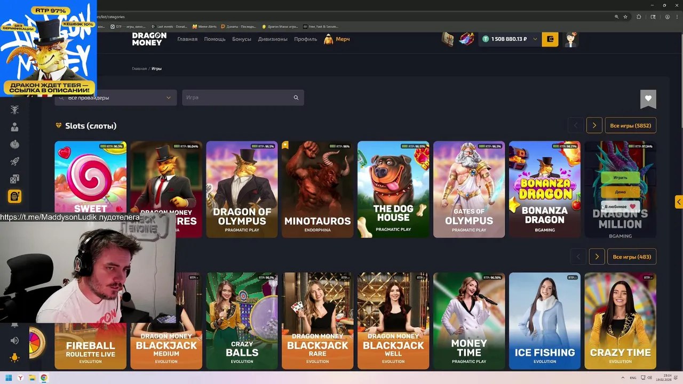This screenshot has height=384, width=683.
Task: Open the Dog House slot
Action: pyautogui.click(x=393, y=189)
